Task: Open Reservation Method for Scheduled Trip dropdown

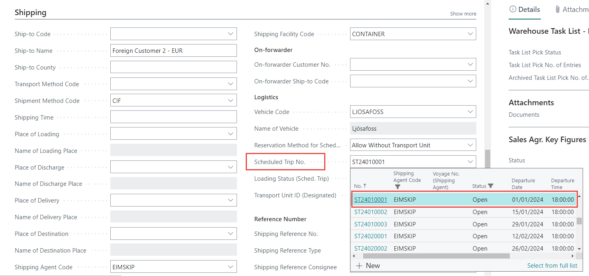Action: pyautogui.click(x=470, y=145)
